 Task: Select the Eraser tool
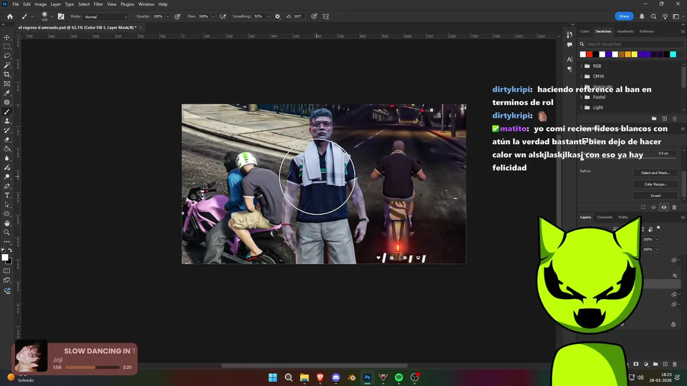click(x=7, y=139)
